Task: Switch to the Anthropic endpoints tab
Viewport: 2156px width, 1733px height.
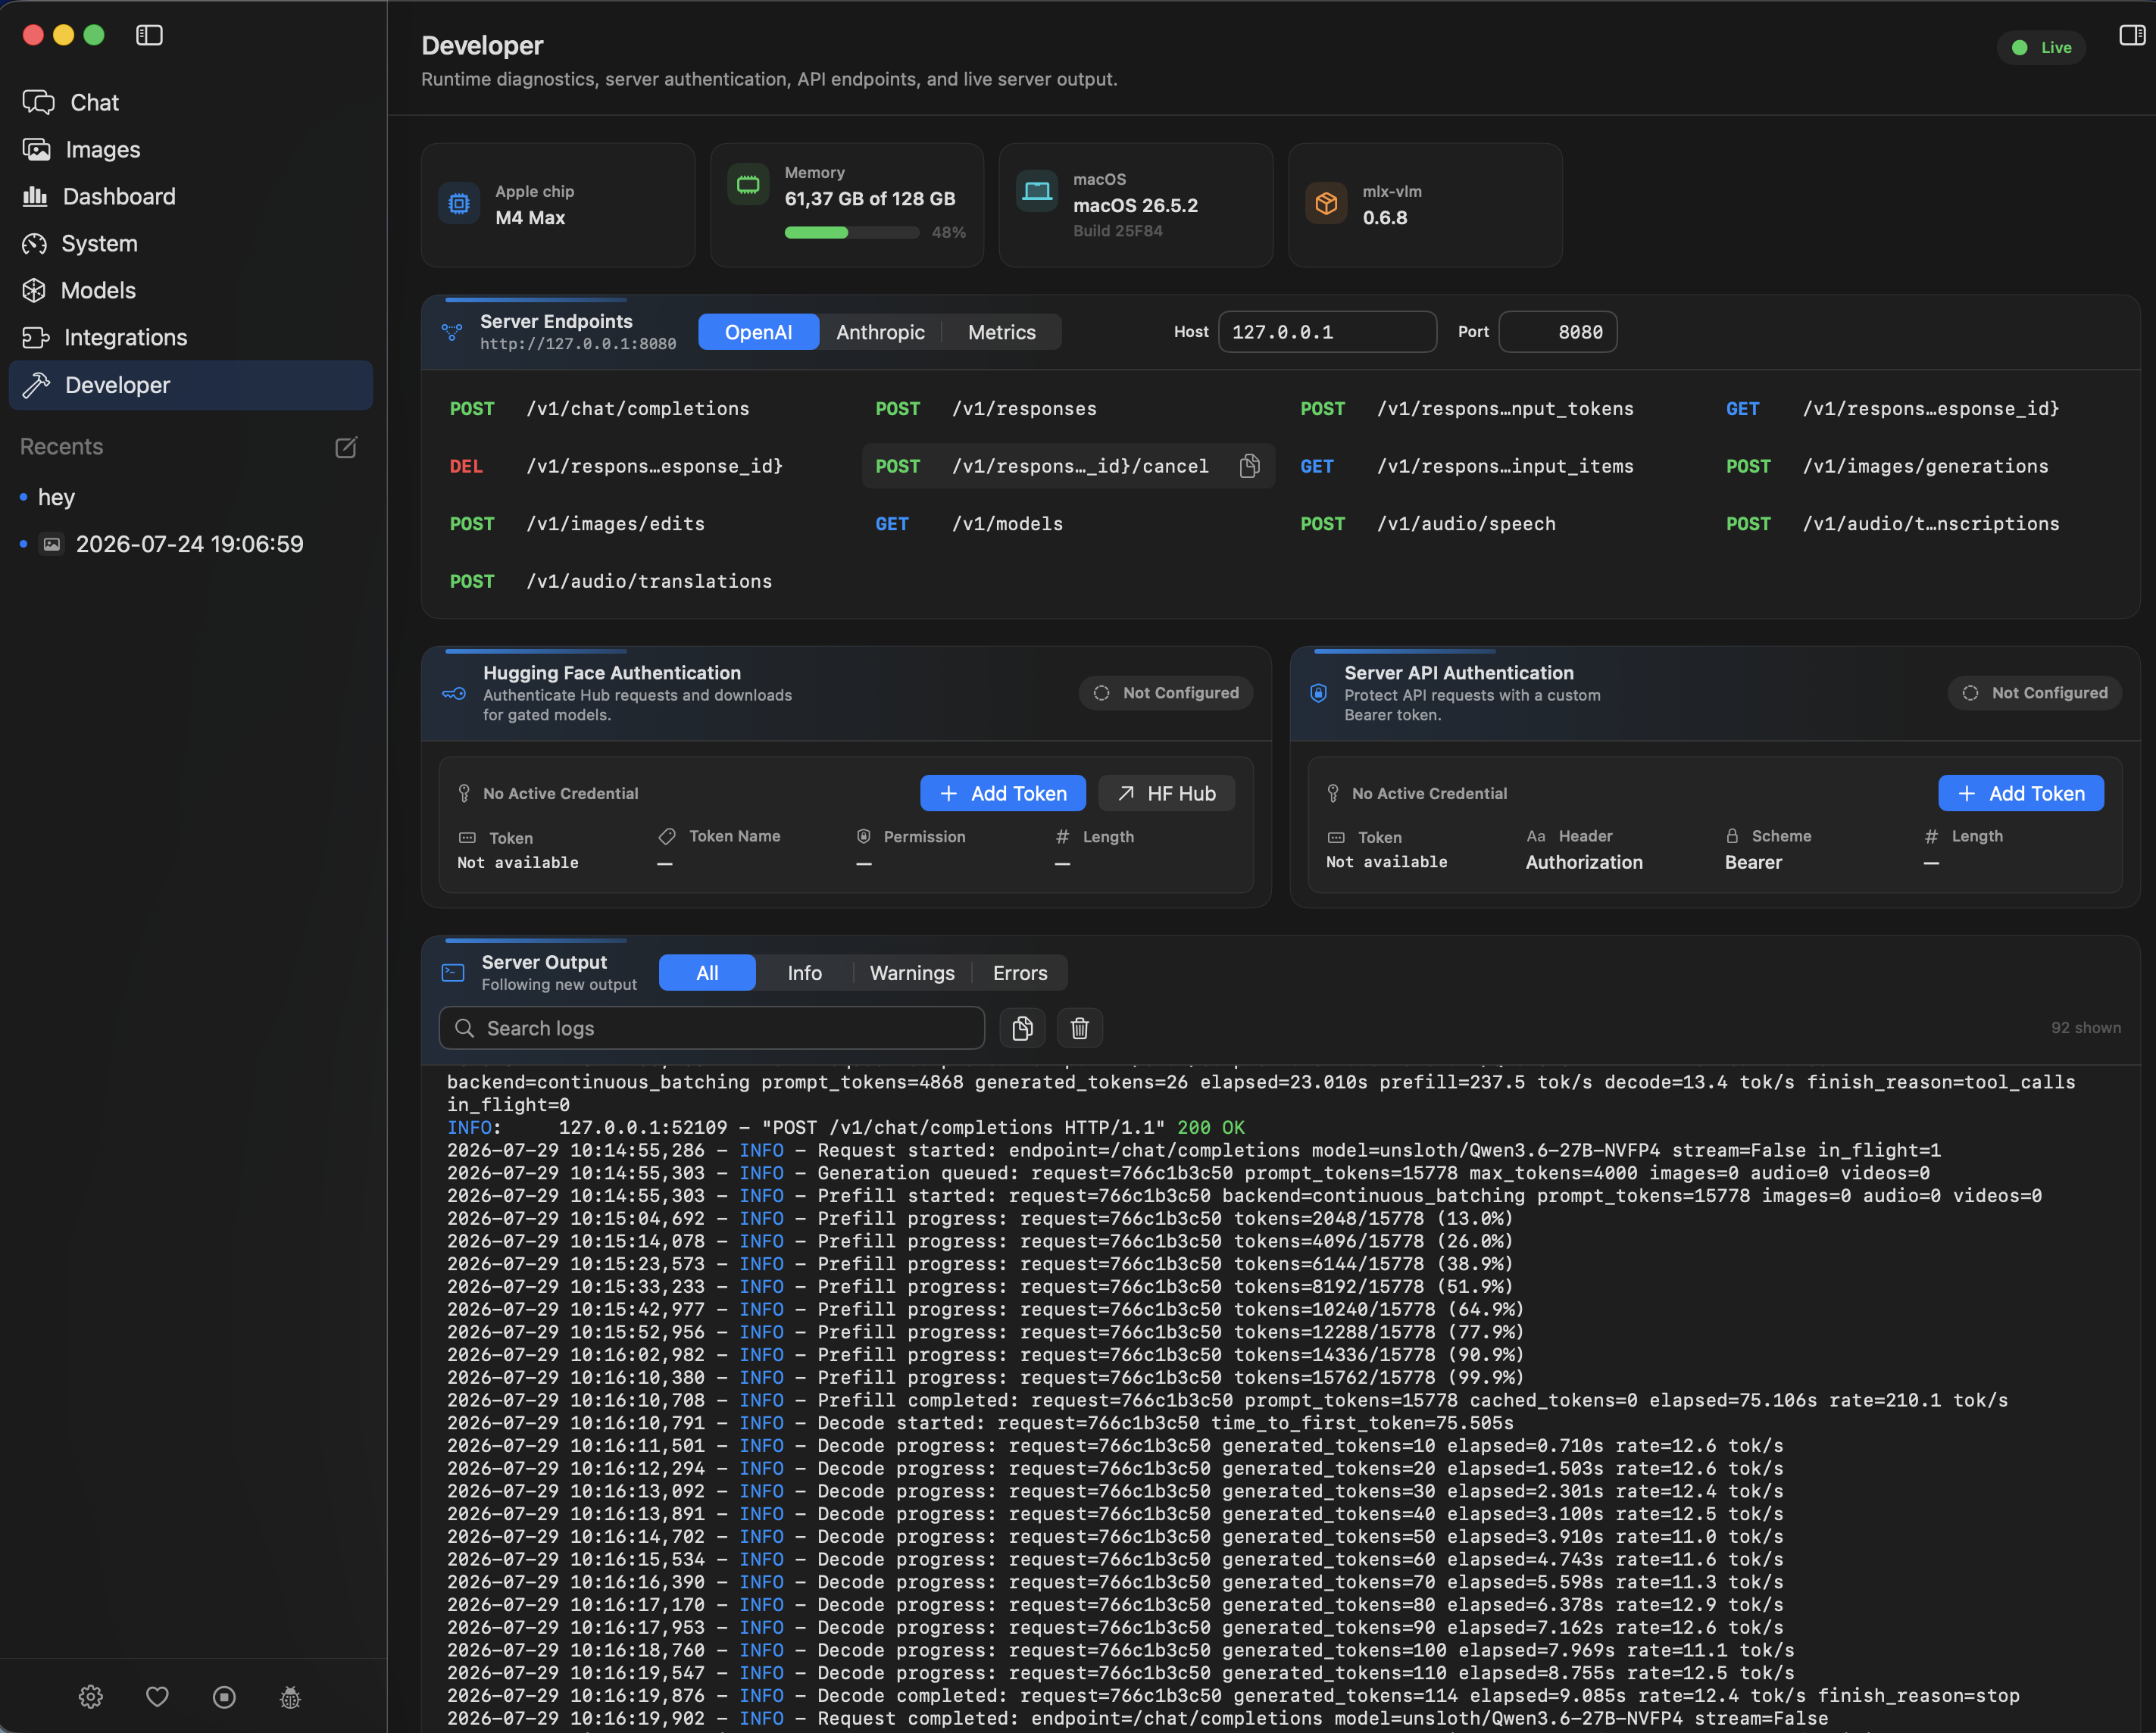Action: (x=880, y=332)
